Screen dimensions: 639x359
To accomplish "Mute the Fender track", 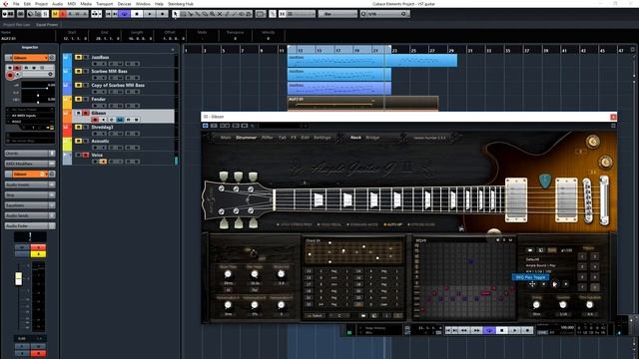I will (x=78, y=99).
